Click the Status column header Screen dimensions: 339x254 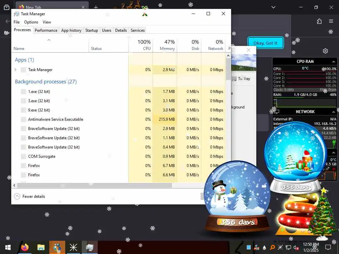109,45
